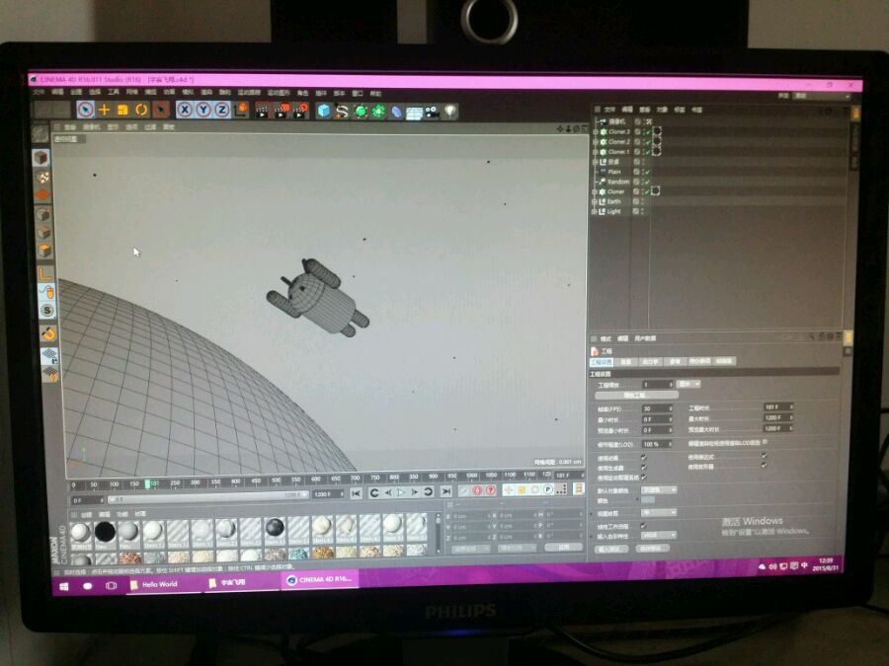Viewport: 889px width, 666px height.
Task: Open the project scale unit dropdown
Action: point(688,384)
